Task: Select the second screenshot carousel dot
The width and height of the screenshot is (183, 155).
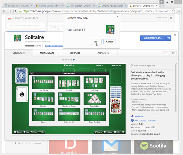Action: coord(66,60)
